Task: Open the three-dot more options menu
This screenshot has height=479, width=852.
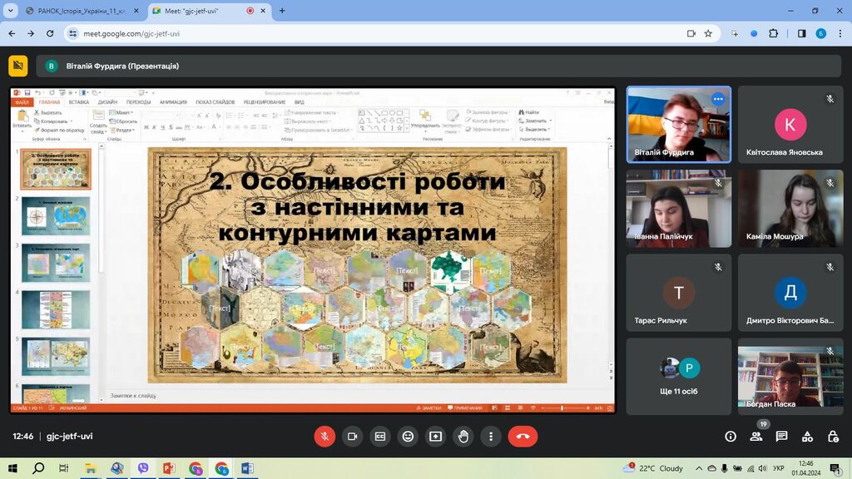Action: 491,437
